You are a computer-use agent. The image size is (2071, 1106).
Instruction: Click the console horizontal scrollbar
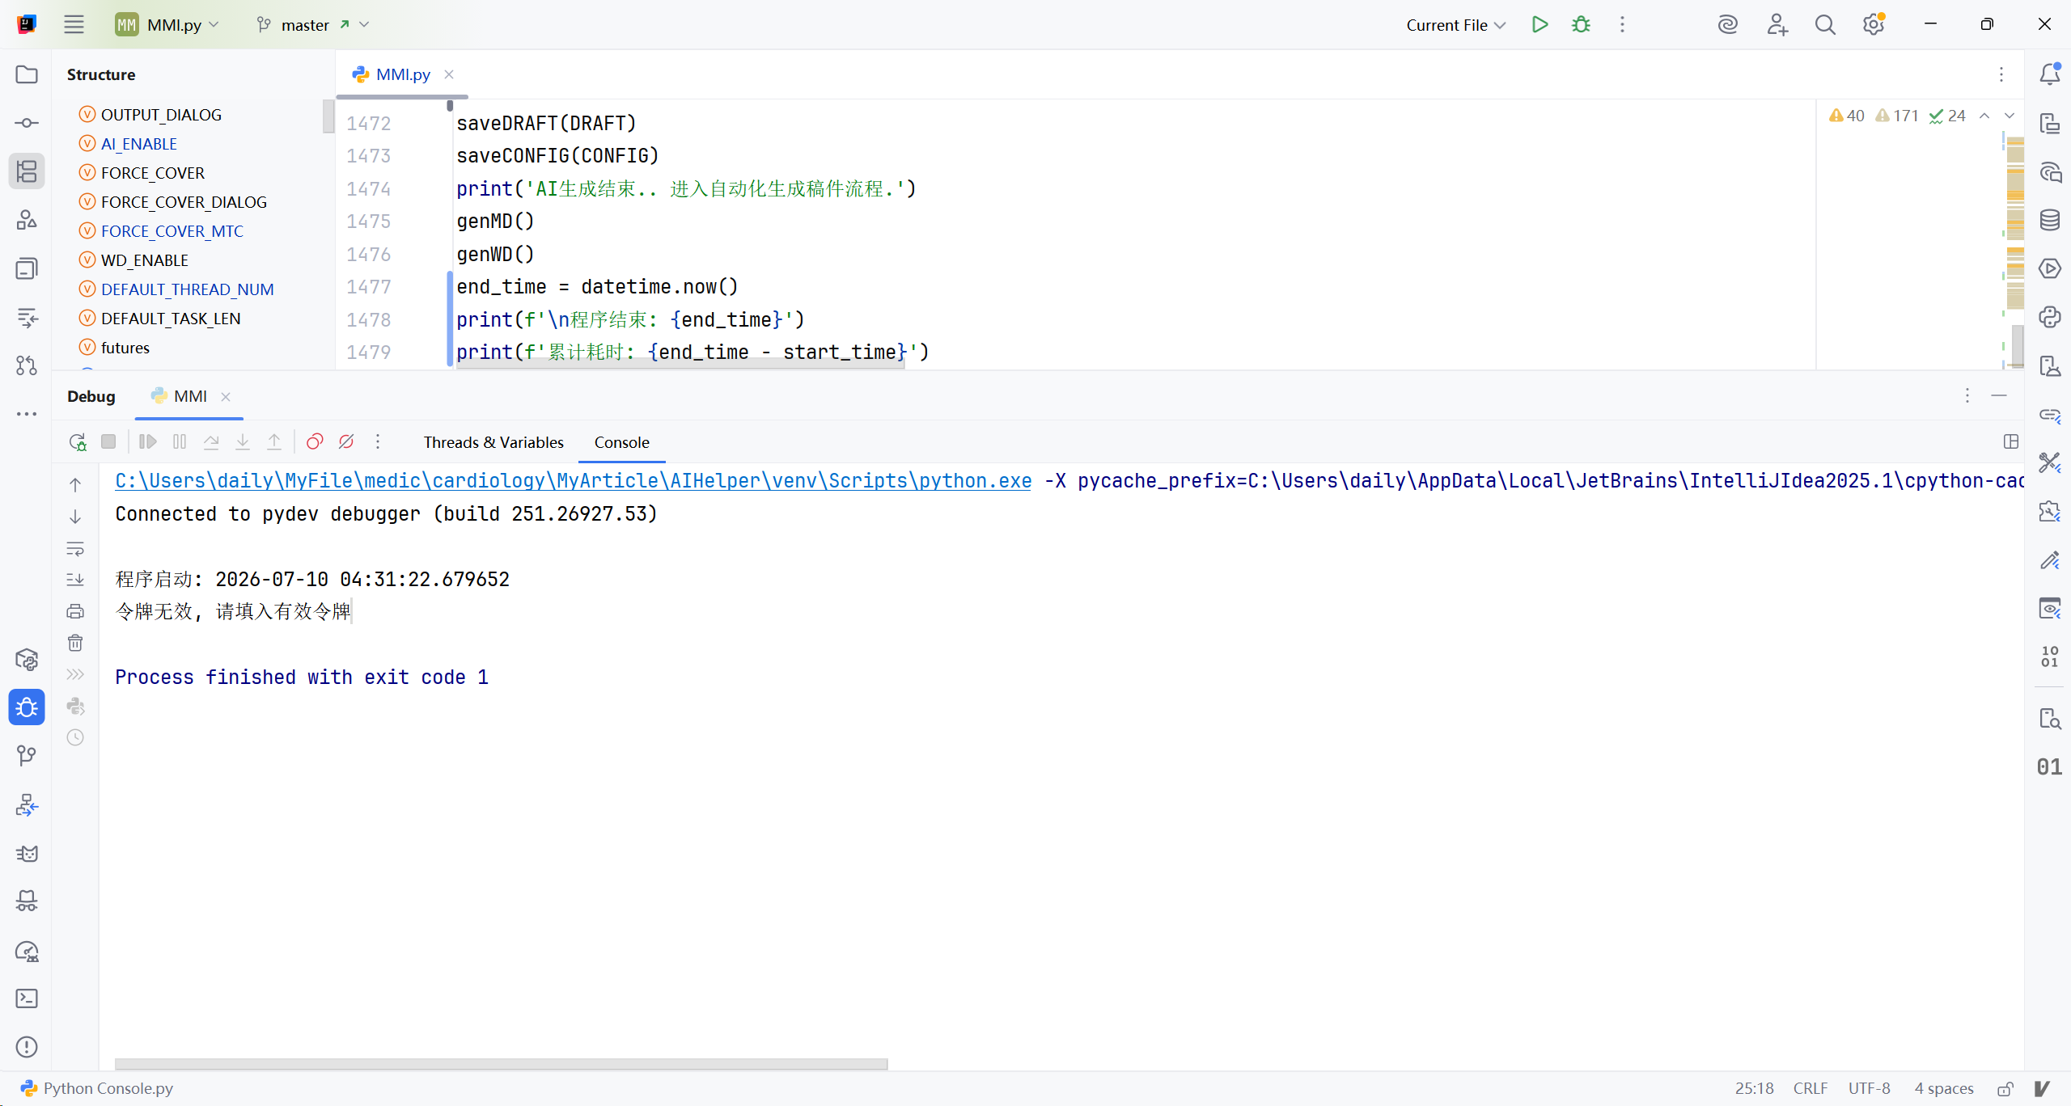(x=502, y=1064)
